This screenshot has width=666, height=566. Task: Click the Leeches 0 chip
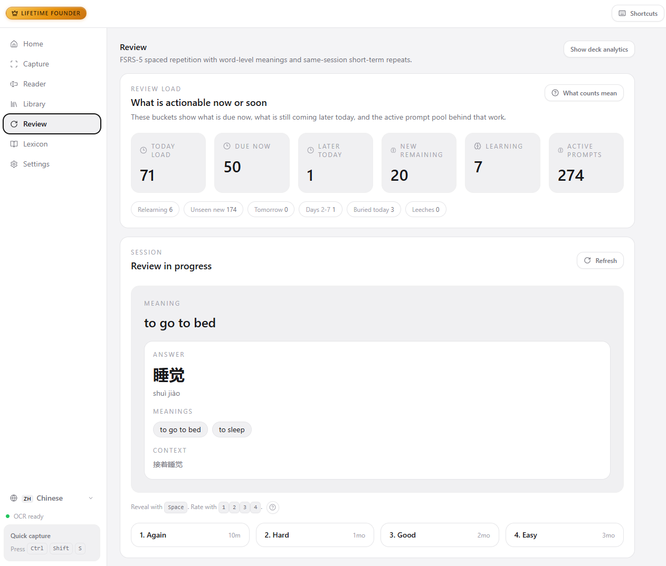coord(426,209)
